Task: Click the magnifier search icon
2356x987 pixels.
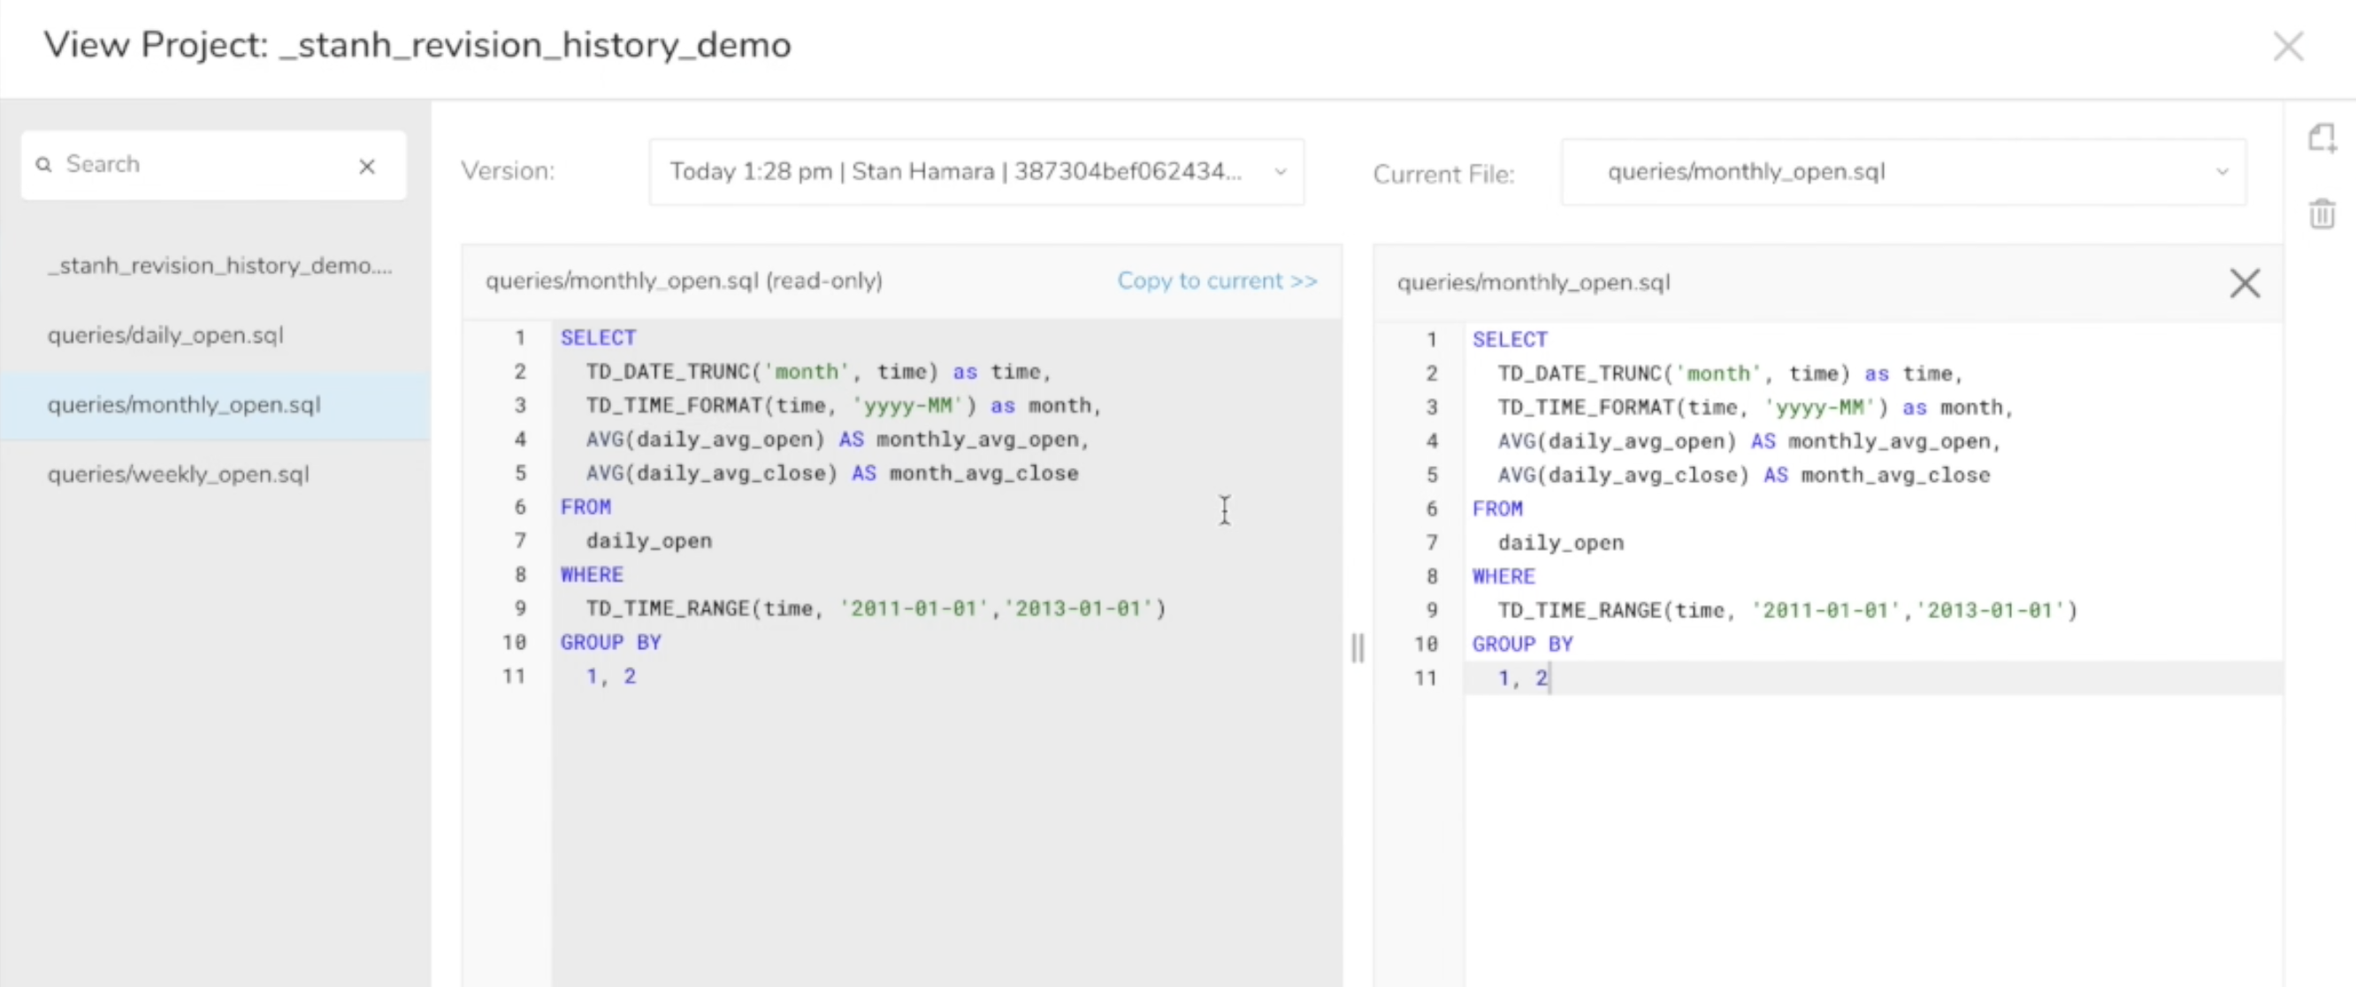Action: point(43,164)
